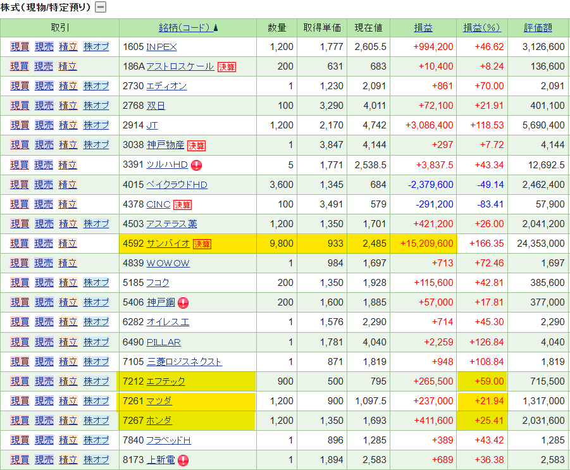Open the INPEX stock page
Viewport: 570px width, 470px height.
pyautogui.click(x=161, y=47)
